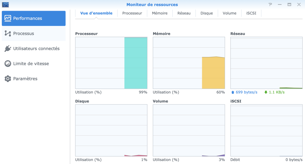Click the blue upload arrow icon
The width and height of the screenshot is (305, 164).
pos(233,92)
